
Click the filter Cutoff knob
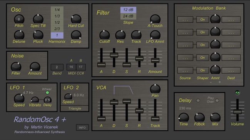click(105, 35)
